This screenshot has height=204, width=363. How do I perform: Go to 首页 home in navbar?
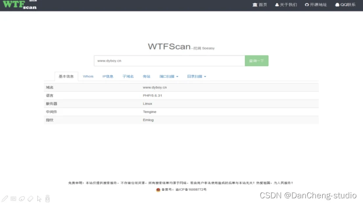(260, 5)
